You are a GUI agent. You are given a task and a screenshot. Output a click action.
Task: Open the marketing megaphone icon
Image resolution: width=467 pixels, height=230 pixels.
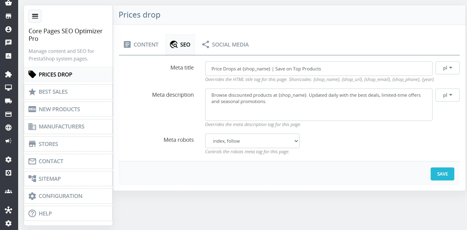click(x=8, y=141)
